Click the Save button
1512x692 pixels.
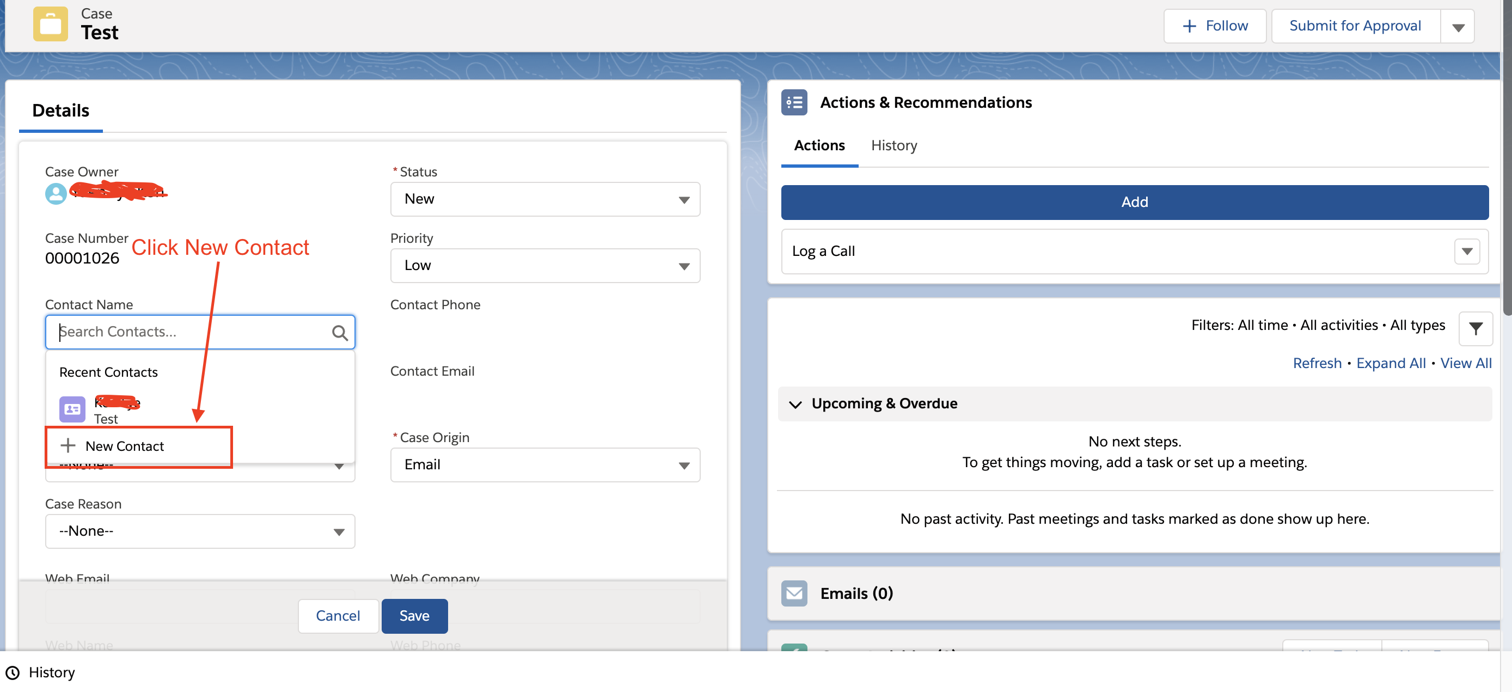pyautogui.click(x=414, y=616)
